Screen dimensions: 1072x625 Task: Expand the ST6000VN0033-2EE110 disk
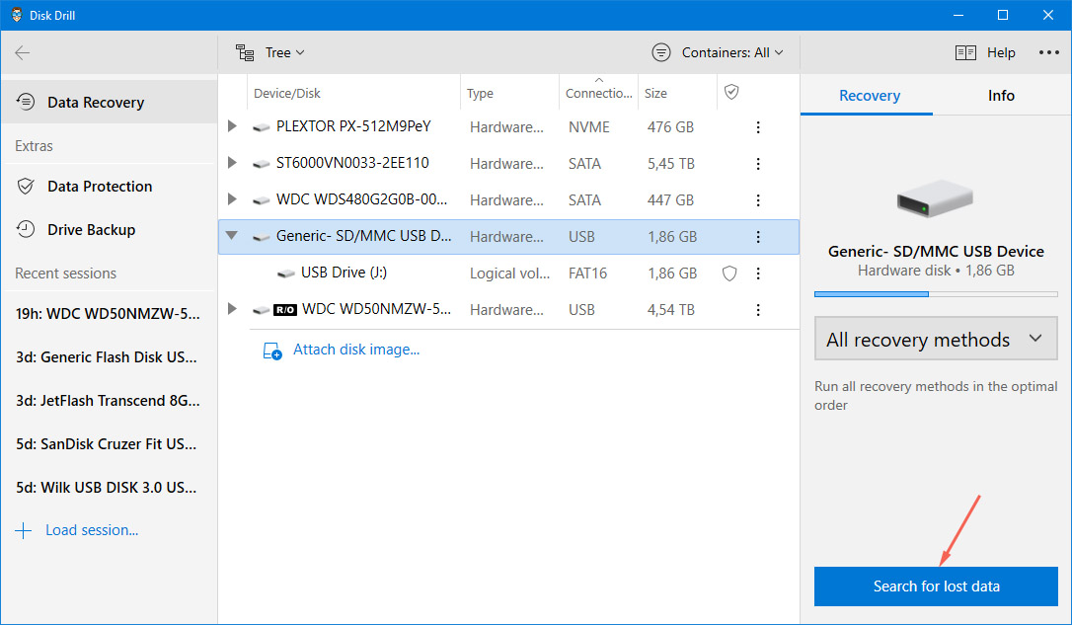(232, 163)
